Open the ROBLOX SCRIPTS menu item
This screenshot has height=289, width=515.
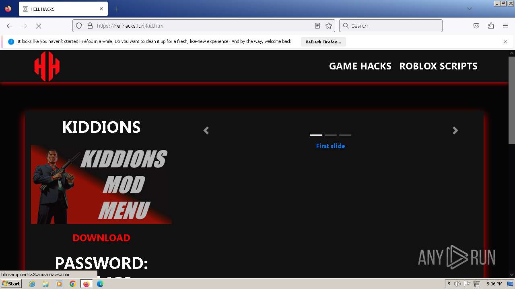point(438,66)
